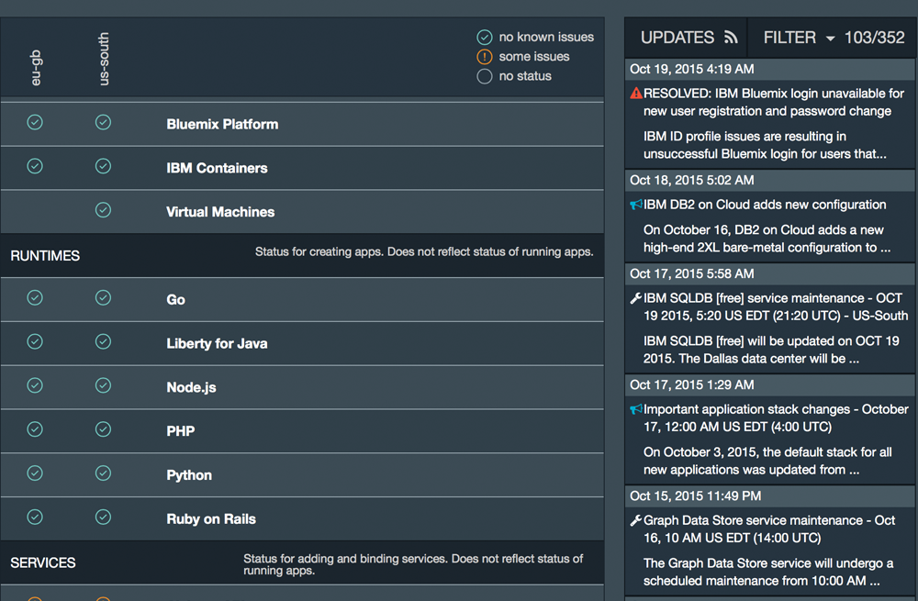Click the orange 'some issues' legend icon
Image resolution: width=918 pixels, height=601 pixels.
tap(485, 57)
